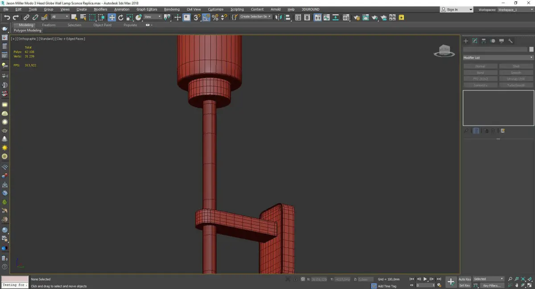Open the Rendered Frame Window

click(x=366, y=17)
